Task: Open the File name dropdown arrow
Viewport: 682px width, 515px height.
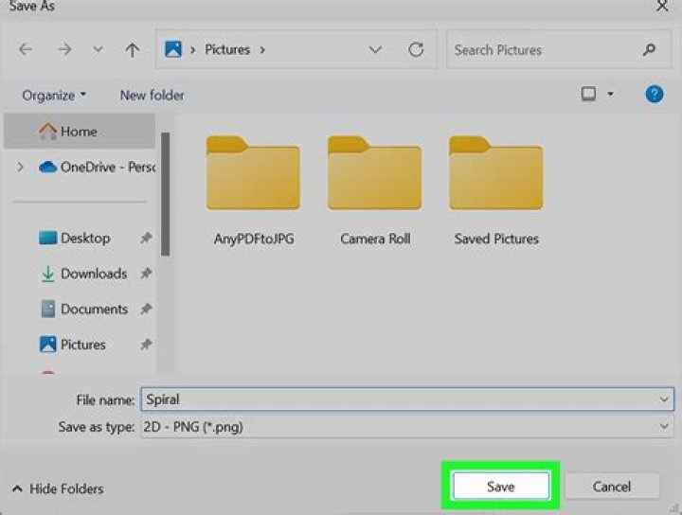Action: point(664,400)
